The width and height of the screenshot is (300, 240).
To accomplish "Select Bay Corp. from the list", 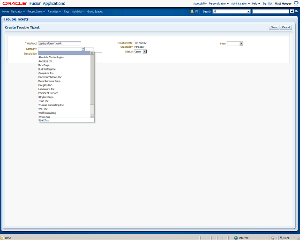I will pyautogui.click(x=64, y=65).
